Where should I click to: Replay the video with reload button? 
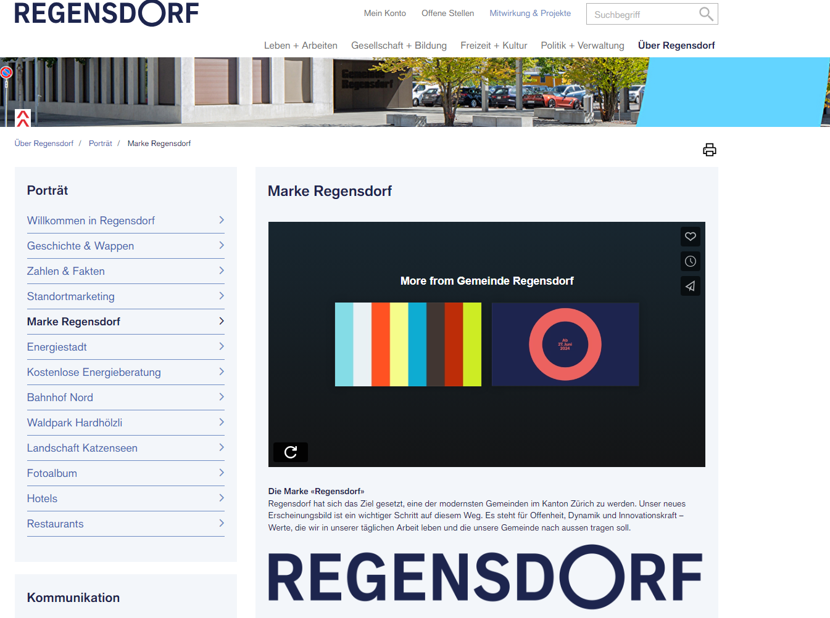tap(291, 452)
